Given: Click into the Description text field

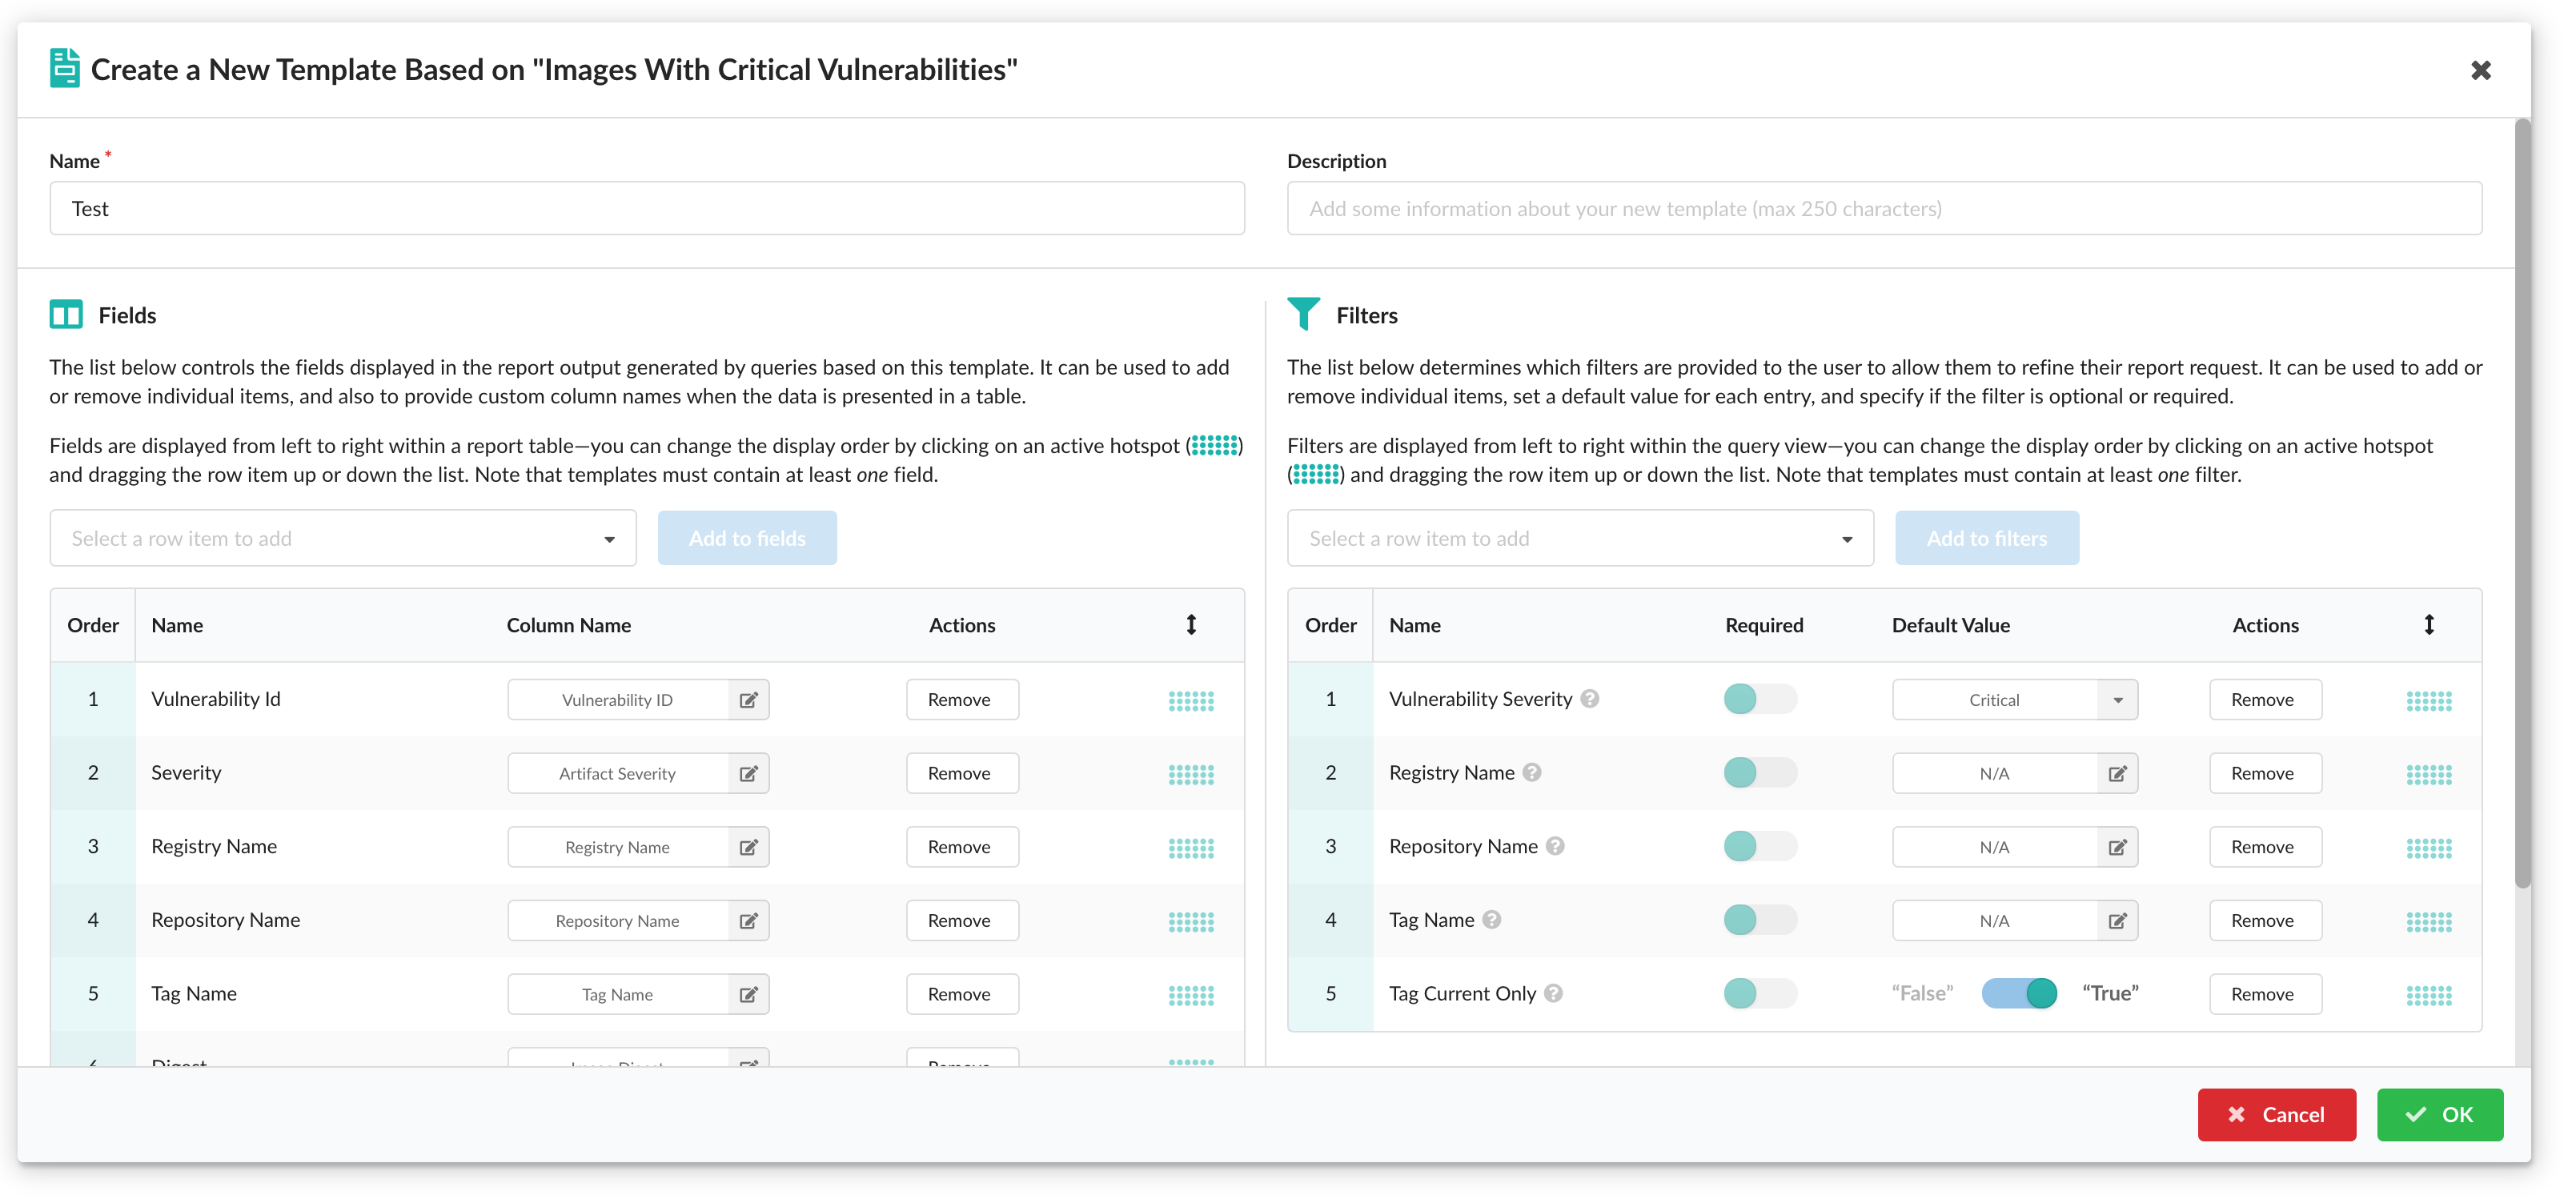Looking at the screenshot, I should tap(1883, 208).
